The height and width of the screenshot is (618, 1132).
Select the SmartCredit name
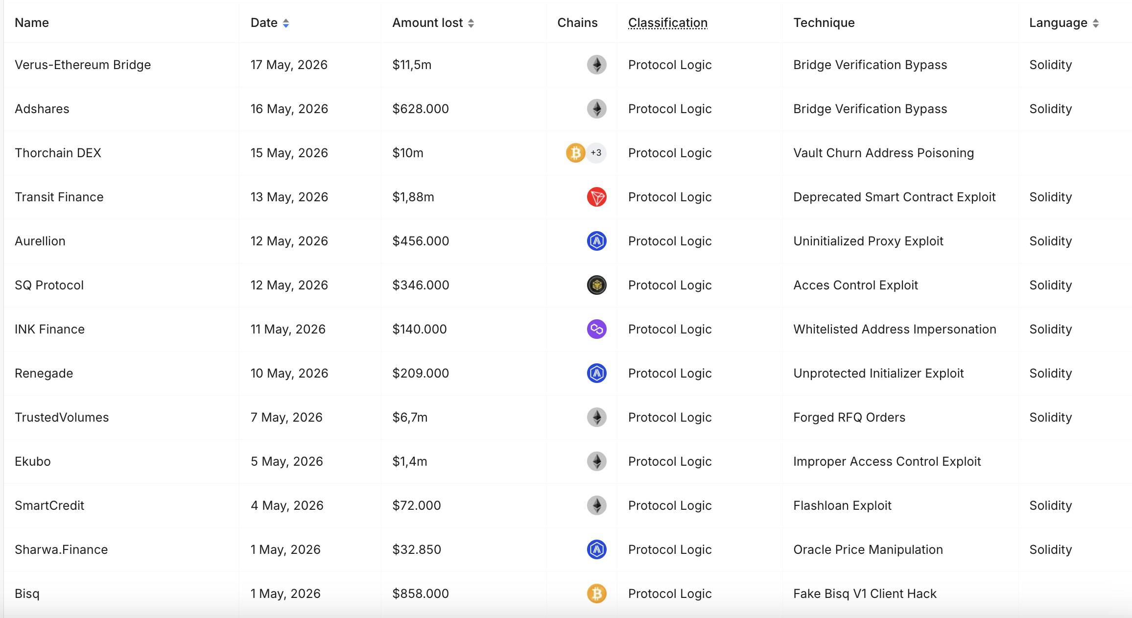(49, 505)
